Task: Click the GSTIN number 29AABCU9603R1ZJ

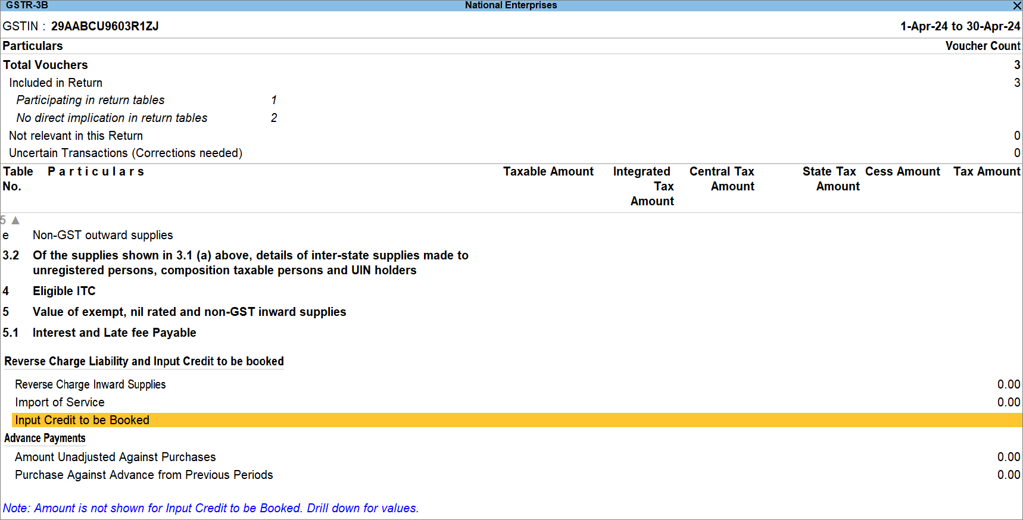Action: [104, 26]
